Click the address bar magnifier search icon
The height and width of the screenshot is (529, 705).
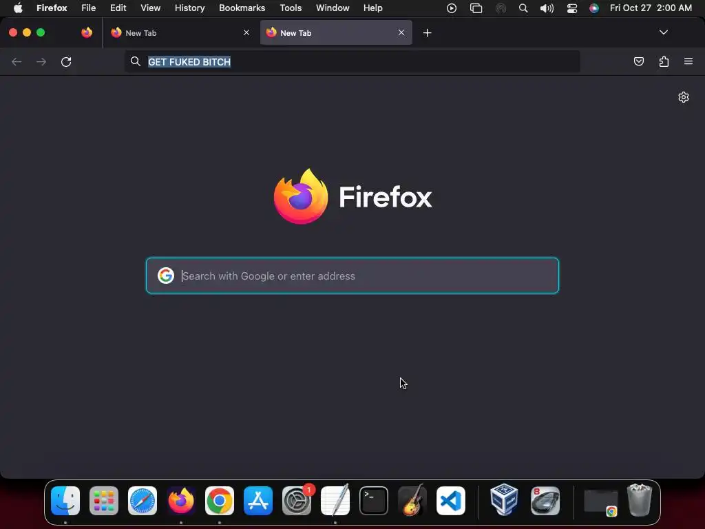[x=136, y=61]
